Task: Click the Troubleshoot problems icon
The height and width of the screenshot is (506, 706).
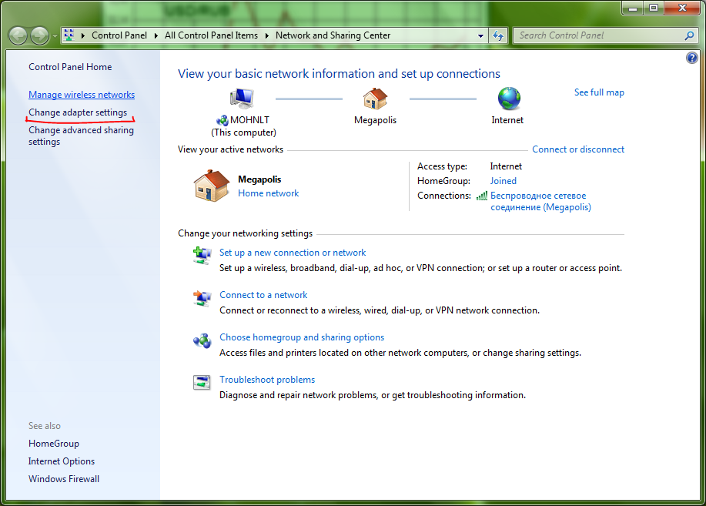Action: point(202,383)
